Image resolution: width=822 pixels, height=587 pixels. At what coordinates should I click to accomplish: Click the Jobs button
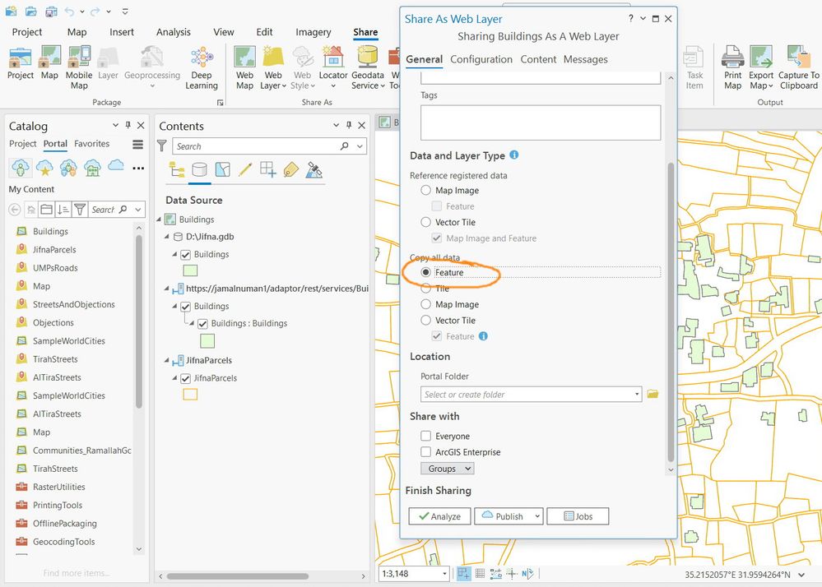coord(578,516)
